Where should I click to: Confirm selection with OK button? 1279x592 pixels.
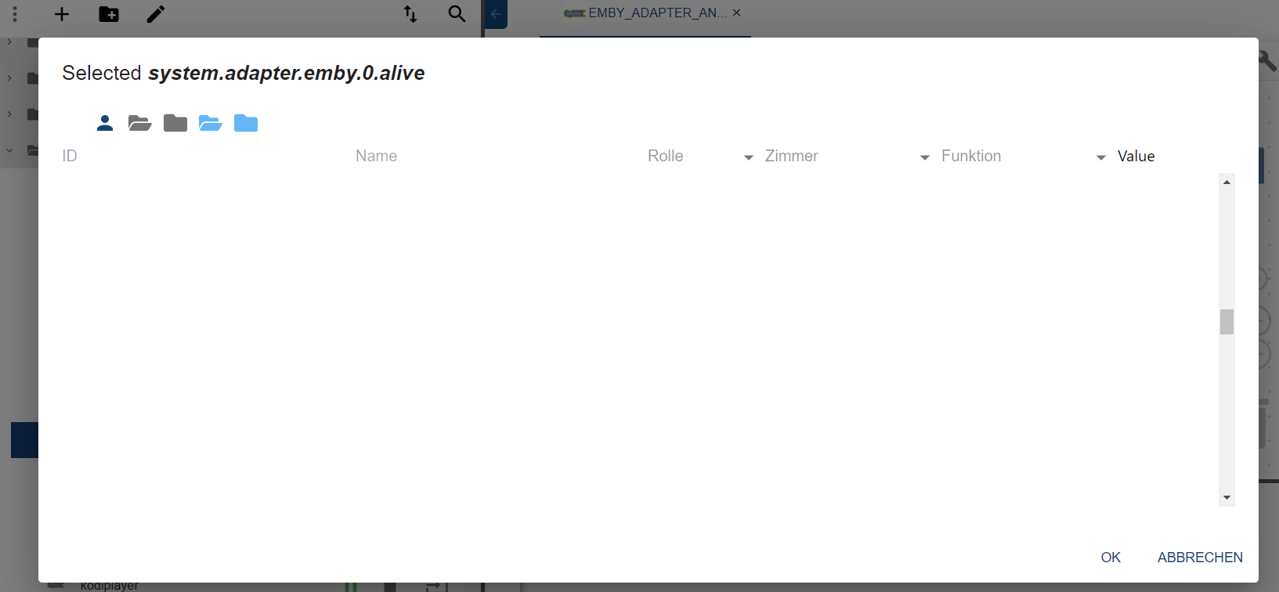click(x=1111, y=558)
